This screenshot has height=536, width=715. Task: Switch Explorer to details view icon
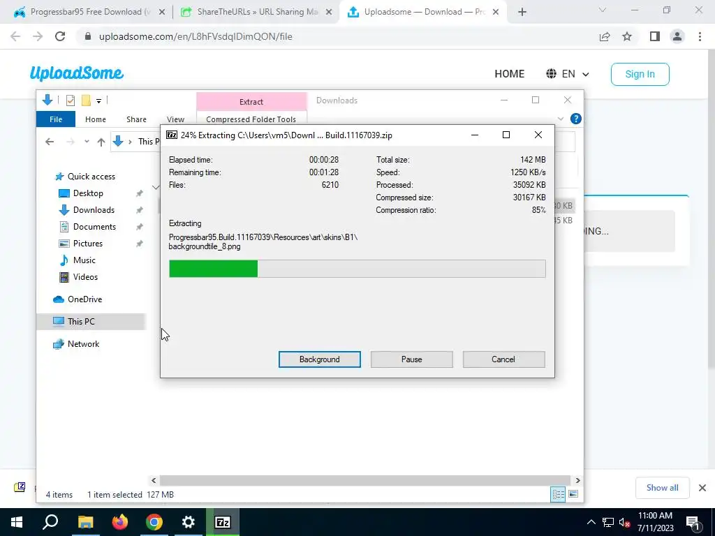[558, 495]
